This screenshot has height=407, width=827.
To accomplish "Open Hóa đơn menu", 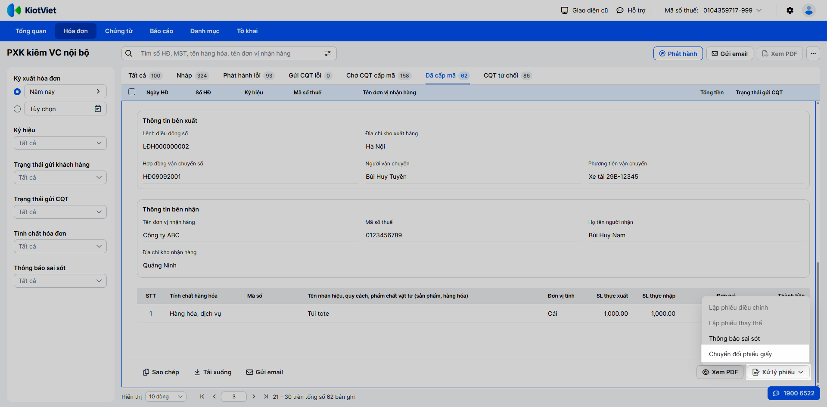I will pyautogui.click(x=76, y=31).
